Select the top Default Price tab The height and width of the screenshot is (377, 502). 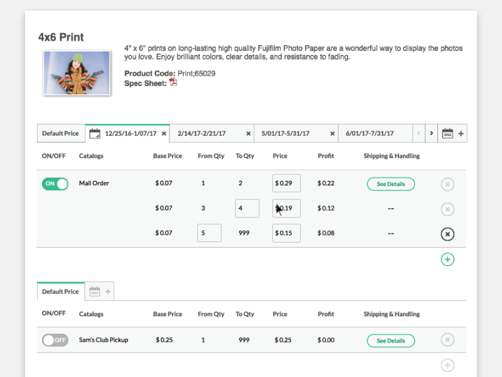click(60, 133)
